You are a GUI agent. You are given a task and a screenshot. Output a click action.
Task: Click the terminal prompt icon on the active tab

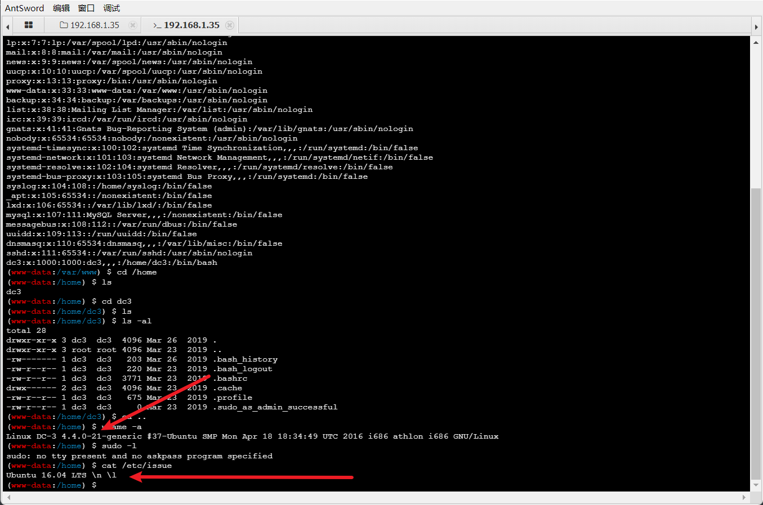[157, 25]
